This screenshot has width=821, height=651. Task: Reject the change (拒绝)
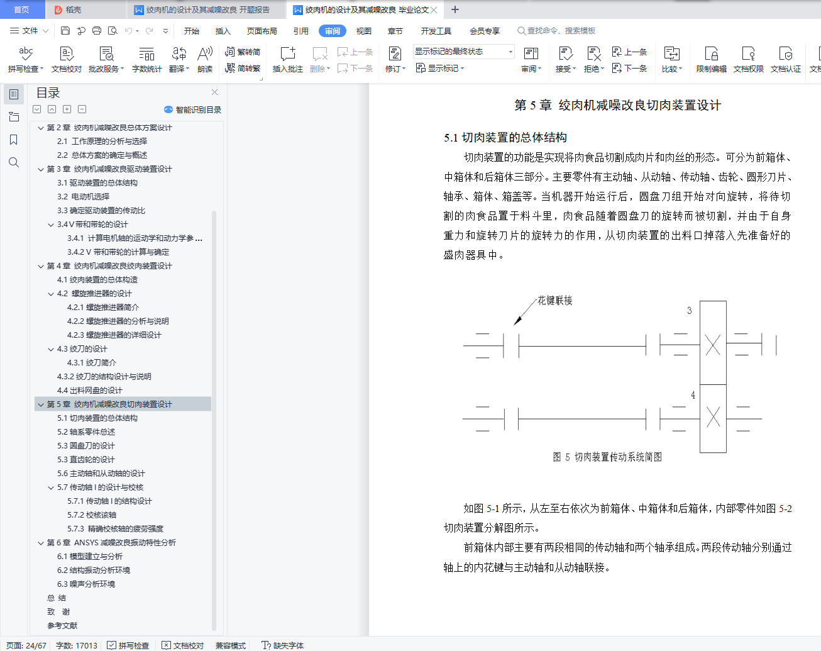(x=593, y=60)
